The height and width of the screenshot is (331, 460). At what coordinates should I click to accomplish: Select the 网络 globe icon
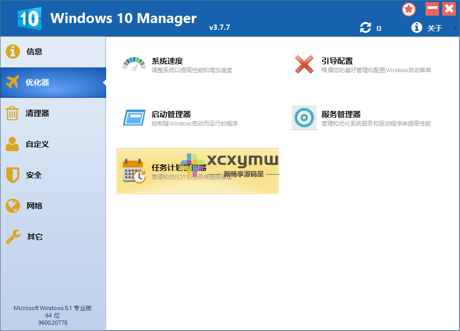[12, 206]
